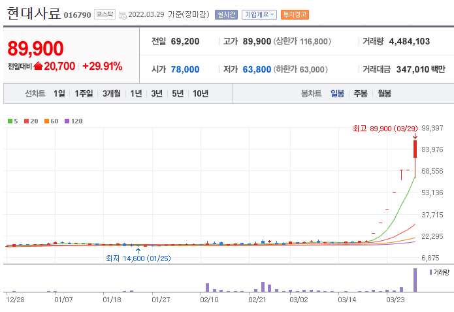454x312 pixels.
Task: Click the 거래량 value 4,484,103
Action: coord(410,41)
